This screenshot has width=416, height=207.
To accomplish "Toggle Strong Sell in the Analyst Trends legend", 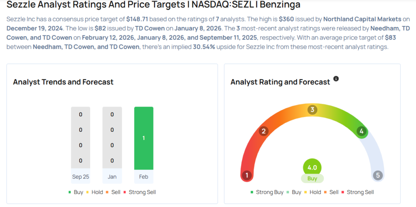I will tap(139, 192).
